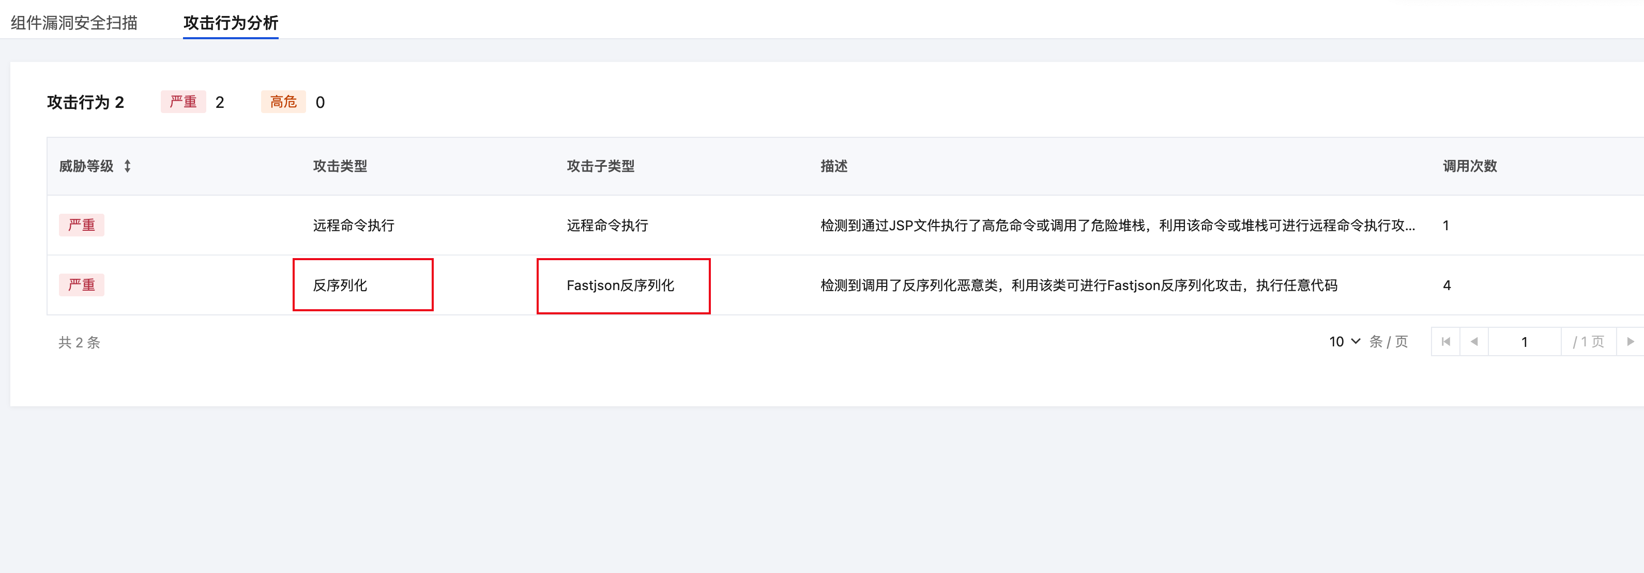Click the 调用次数 column header
The width and height of the screenshot is (1644, 573).
pos(1470,166)
